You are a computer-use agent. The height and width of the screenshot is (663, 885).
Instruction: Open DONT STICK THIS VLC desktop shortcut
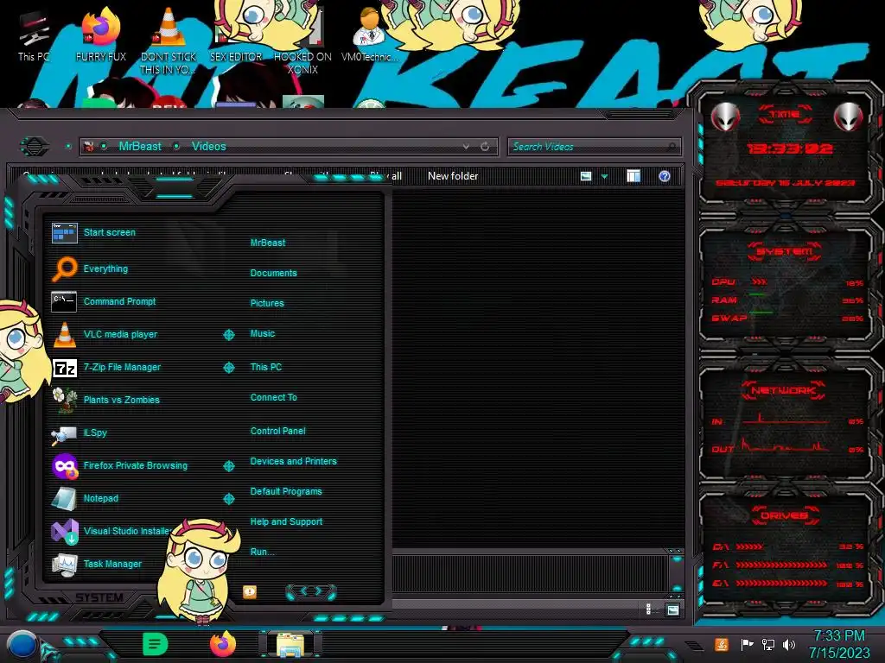pyautogui.click(x=169, y=41)
